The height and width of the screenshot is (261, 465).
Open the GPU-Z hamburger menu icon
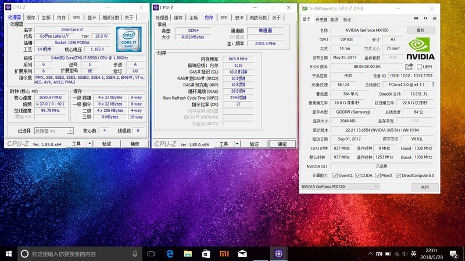(x=434, y=19)
